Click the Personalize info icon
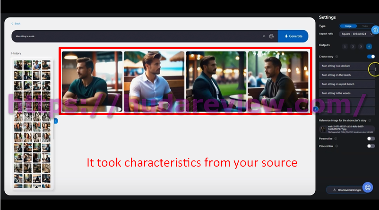 336,139
